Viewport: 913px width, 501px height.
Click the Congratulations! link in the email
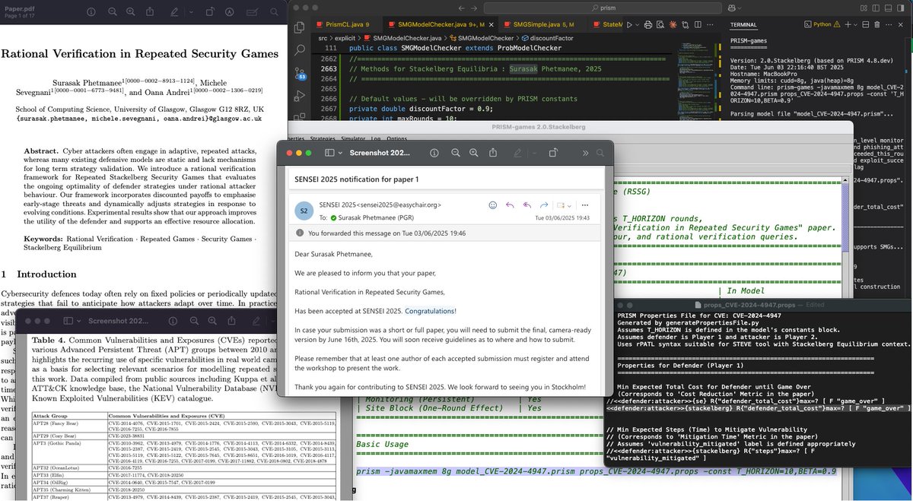[431, 311]
